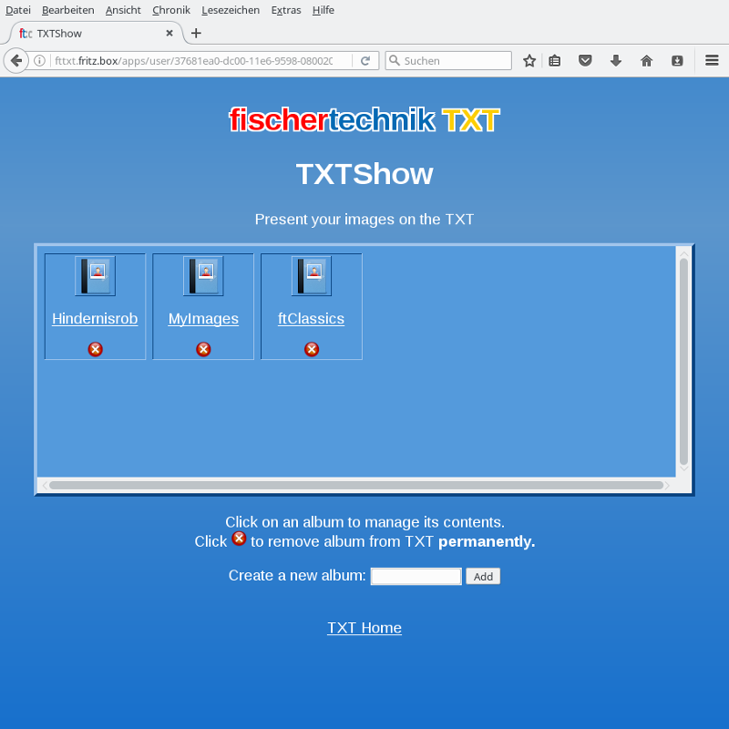Show bookmarks list
The height and width of the screenshot is (729, 729).
[x=554, y=61]
